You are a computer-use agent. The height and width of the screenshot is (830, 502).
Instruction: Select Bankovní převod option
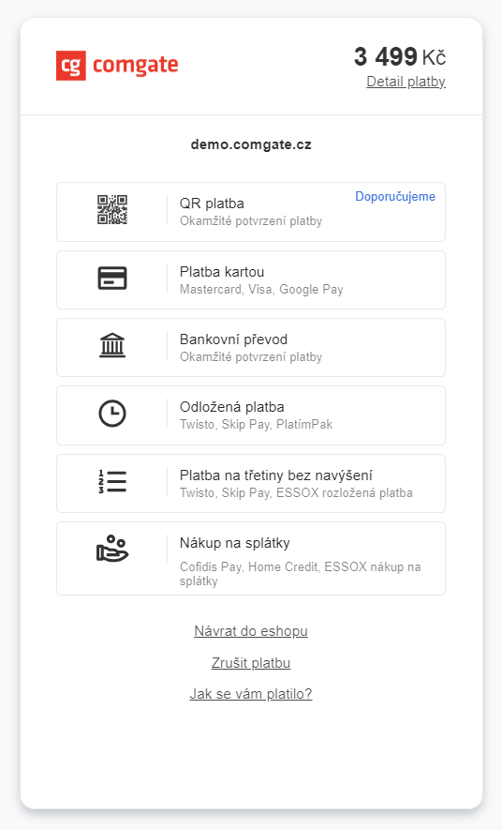(251, 347)
